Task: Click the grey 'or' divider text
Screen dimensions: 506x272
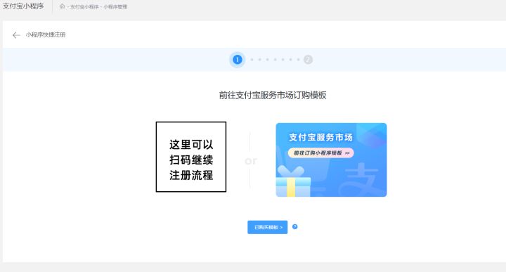Action: point(251,161)
